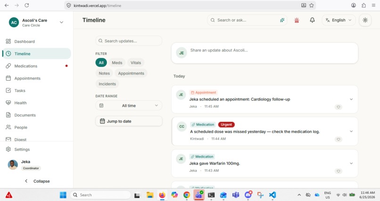This screenshot has height=201, width=380.
Task: Click the Medications pill icon
Action: click(8, 66)
